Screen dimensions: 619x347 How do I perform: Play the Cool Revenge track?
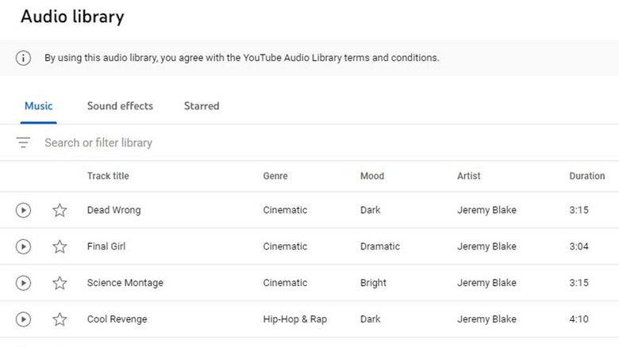click(24, 319)
